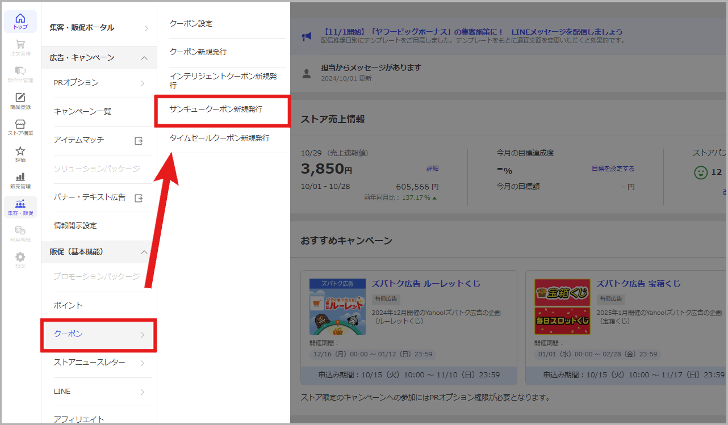
Task: Click the person icon beside 担当からメッセージ
Action: point(307,73)
